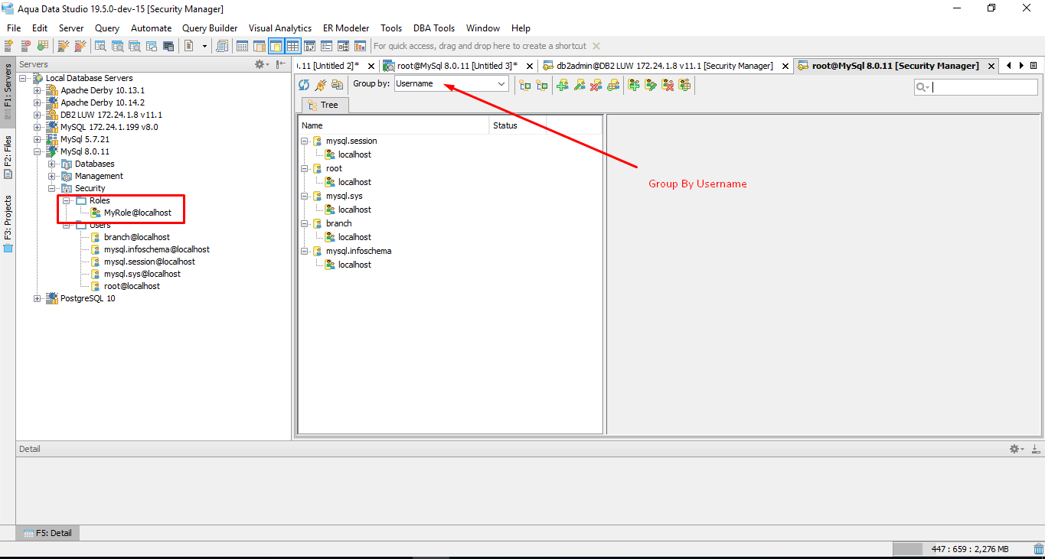Select localhost under root in Security Manager
Viewport: 1045px width, 559px height.
pos(354,182)
